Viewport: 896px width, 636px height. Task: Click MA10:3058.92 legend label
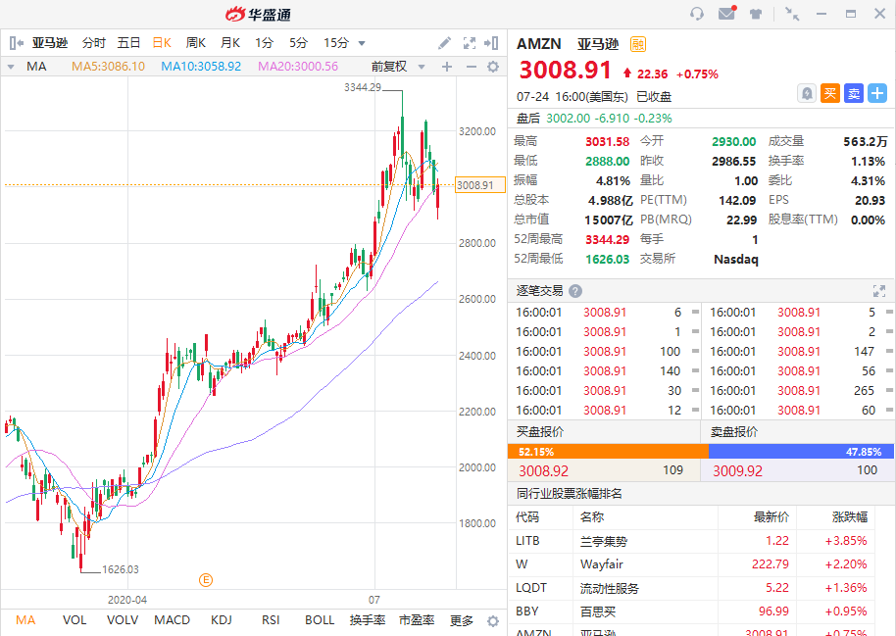point(201,67)
